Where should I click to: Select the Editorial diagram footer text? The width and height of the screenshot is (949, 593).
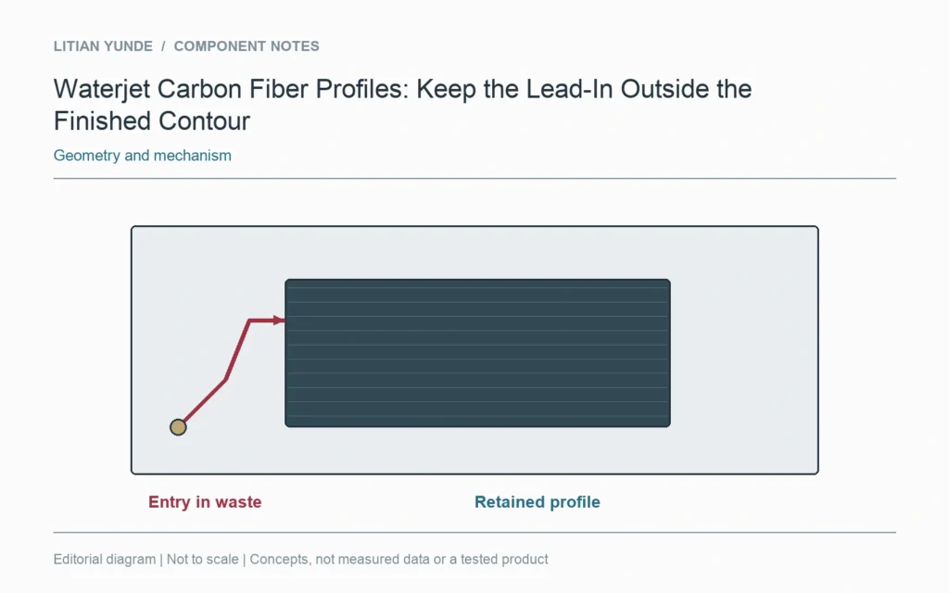pyautogui.click(x=104, y=559)
